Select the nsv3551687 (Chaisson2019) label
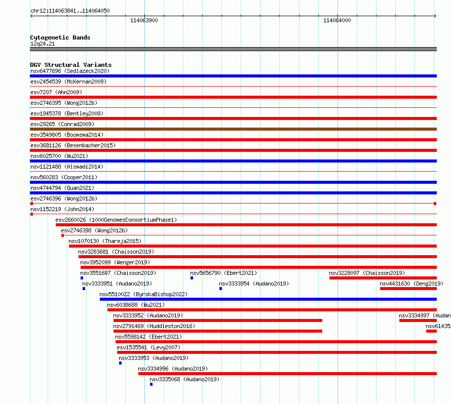This screenshot has height=404, width=451. (x=118, y=273)
